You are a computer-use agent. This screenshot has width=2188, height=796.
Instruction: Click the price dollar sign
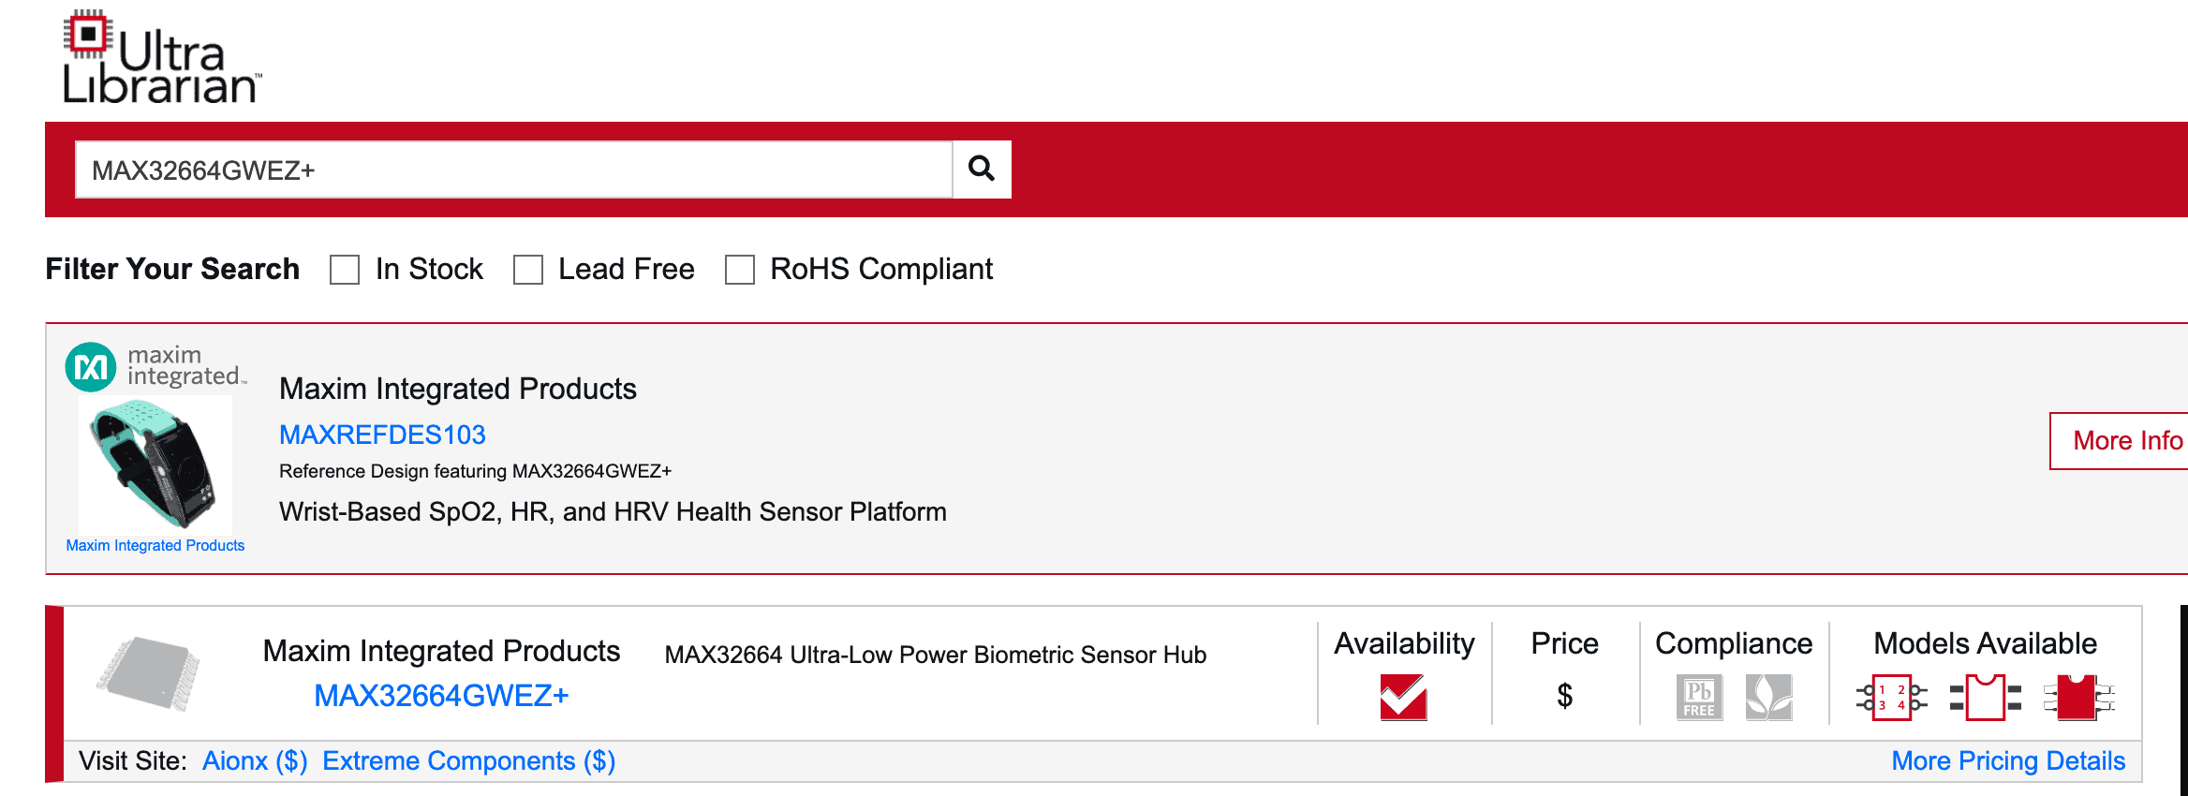(1564, 696)
